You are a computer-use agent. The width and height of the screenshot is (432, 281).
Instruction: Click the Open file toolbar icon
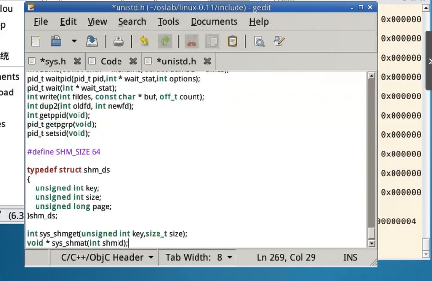[56, 41]
